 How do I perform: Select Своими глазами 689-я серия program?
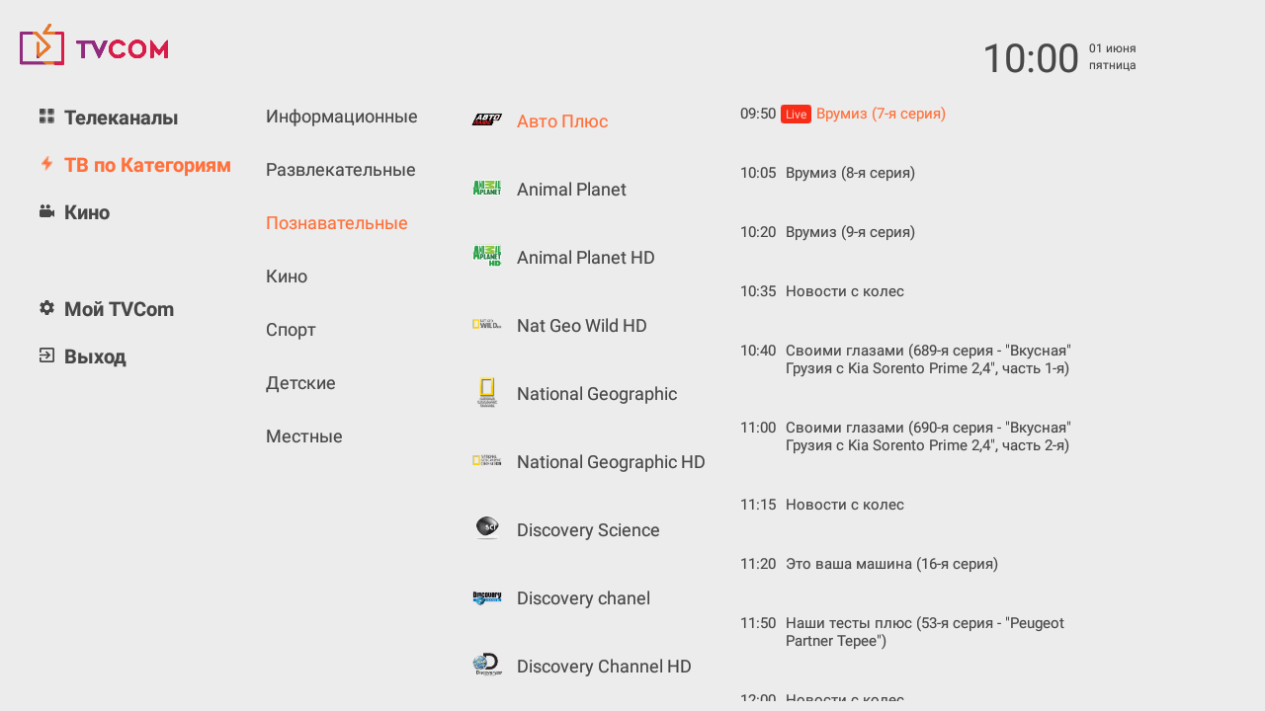929,359
